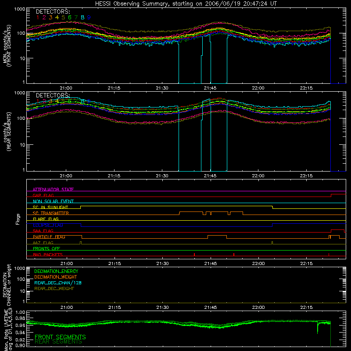The height and width of the screenshot is (351, 351).
Task: Click the FRONTS_OFF flag label
Action: point(47,248)
